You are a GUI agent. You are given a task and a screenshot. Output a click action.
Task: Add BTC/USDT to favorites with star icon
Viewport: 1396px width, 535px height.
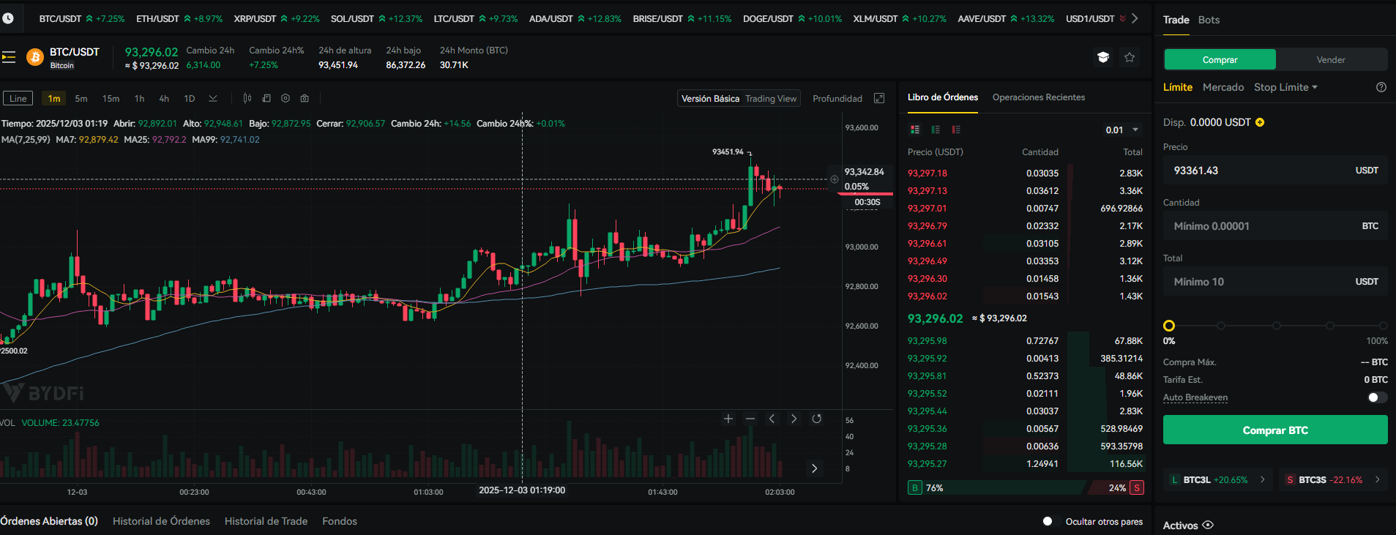pos(1130,57)
